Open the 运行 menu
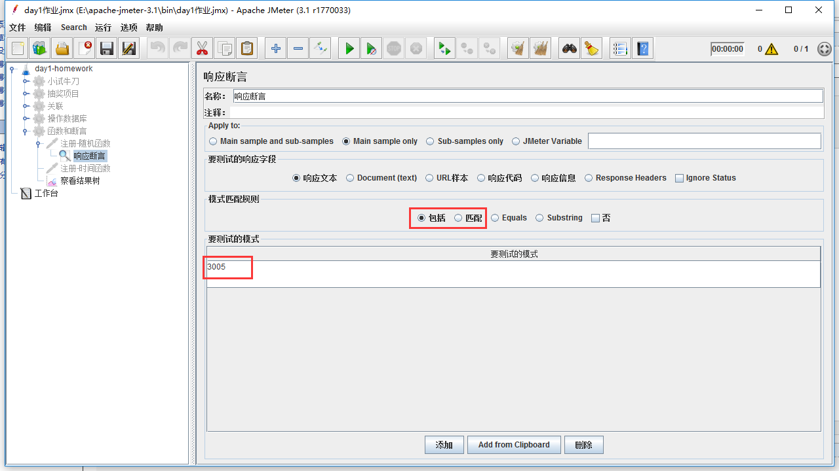 tap(103, 27)
